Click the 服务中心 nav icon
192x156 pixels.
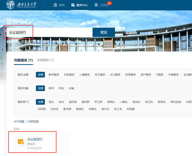click(73, 5)
